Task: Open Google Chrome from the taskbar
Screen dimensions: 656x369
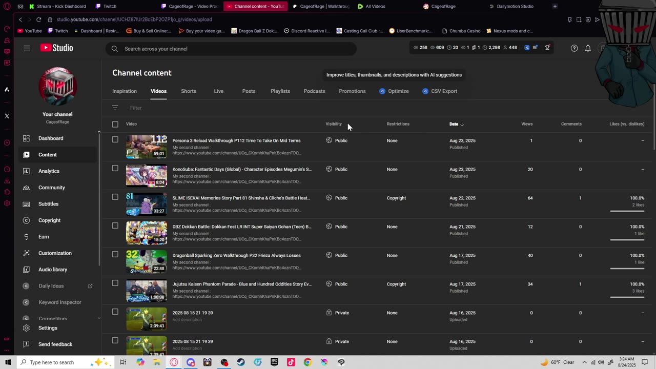Action: 307,362
